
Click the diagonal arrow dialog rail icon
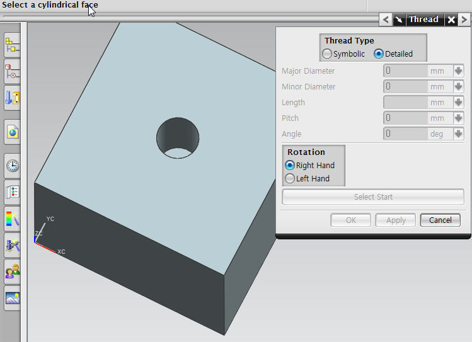[x=399, y=20]
